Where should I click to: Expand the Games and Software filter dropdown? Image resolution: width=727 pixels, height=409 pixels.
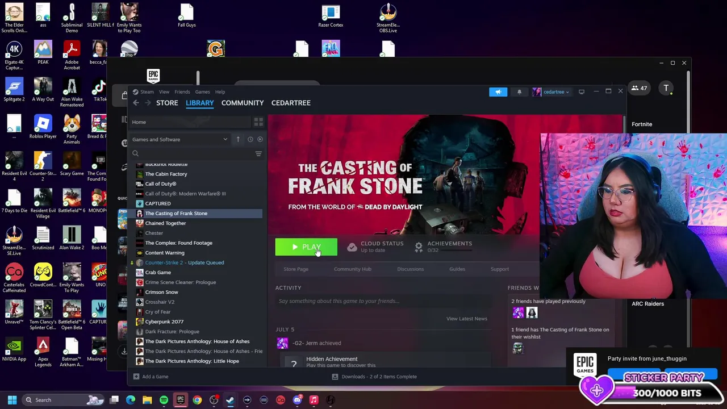[x=179, y=139]
